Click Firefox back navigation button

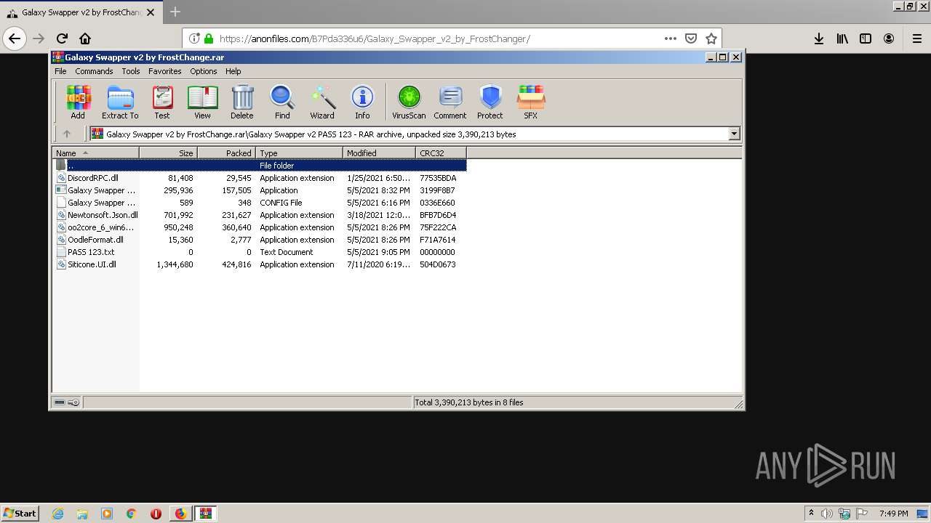point(15,38)
